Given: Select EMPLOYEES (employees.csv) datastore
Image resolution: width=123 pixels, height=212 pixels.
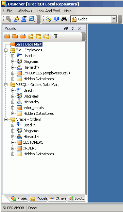Looking at the screenshot, I should point(46,73).
